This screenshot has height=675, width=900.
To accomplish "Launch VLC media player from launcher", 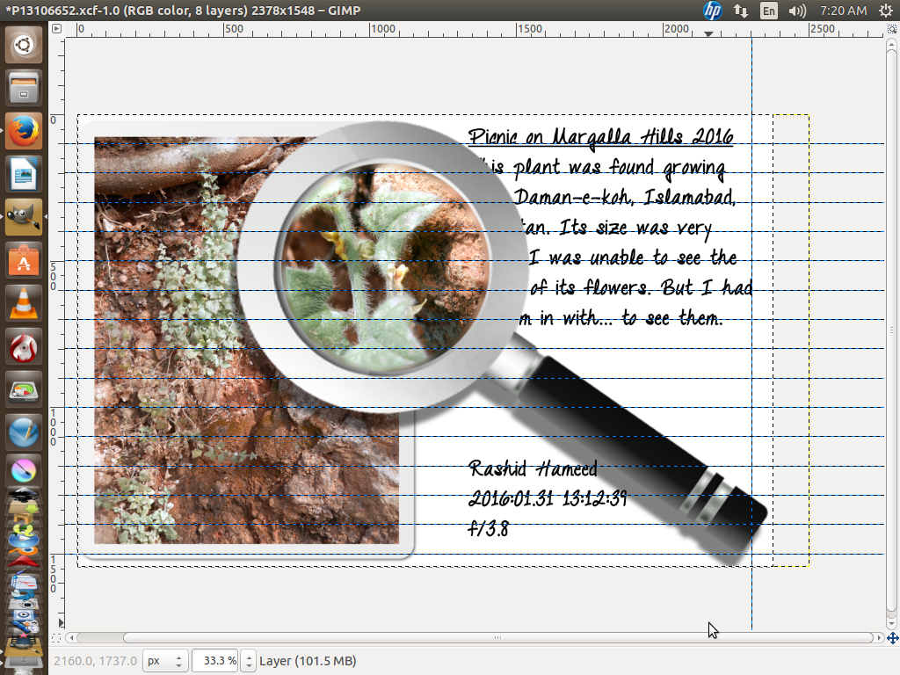I will pyautogui.click(x=24, y=303).
